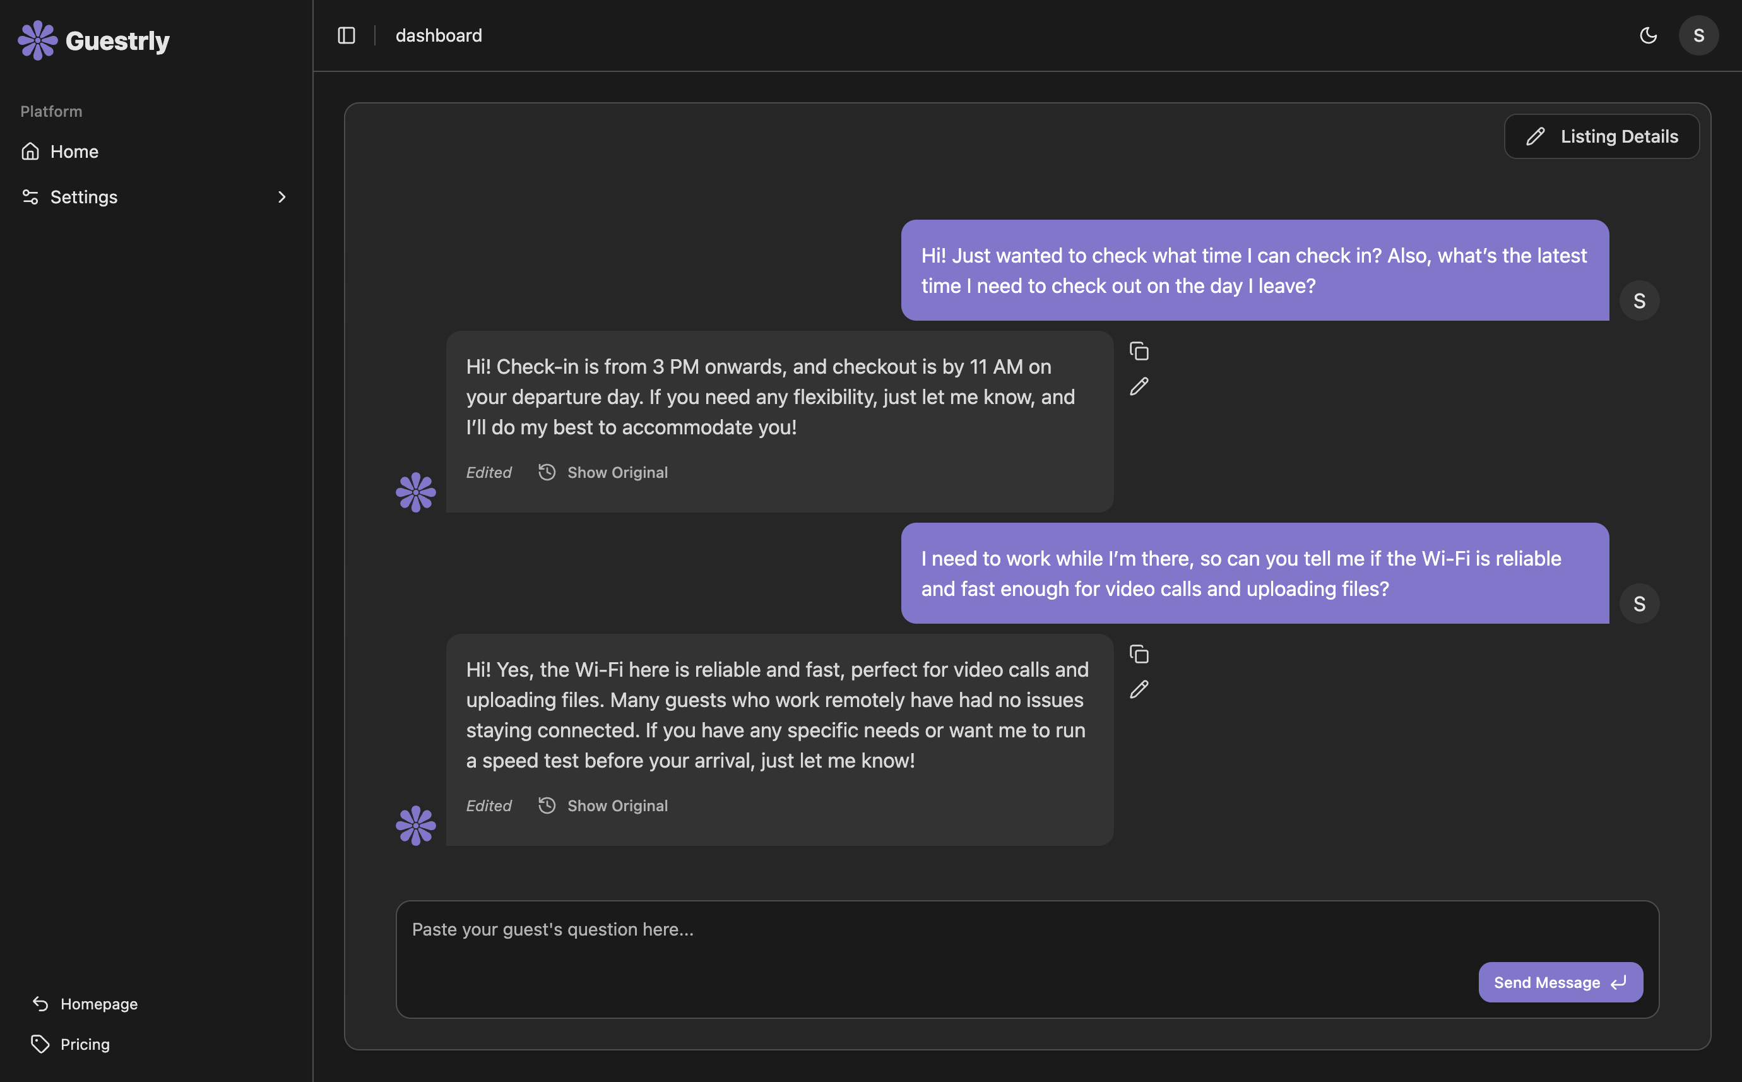1742x1082 pixels.
Task: Navigate to Homepage in the sidebar
Action: coord(98,1003)
